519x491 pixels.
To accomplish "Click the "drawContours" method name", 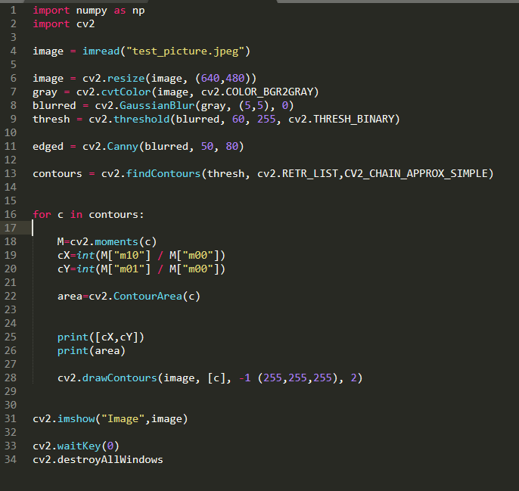I will (120, 378).
